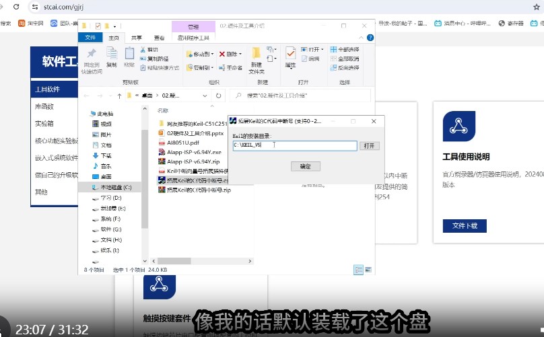Image resolution: width=544 pixels, height=337 pixels.
Task: Expand the address bar history chevron
Action: pyautogui.click(x=205, y=96)
